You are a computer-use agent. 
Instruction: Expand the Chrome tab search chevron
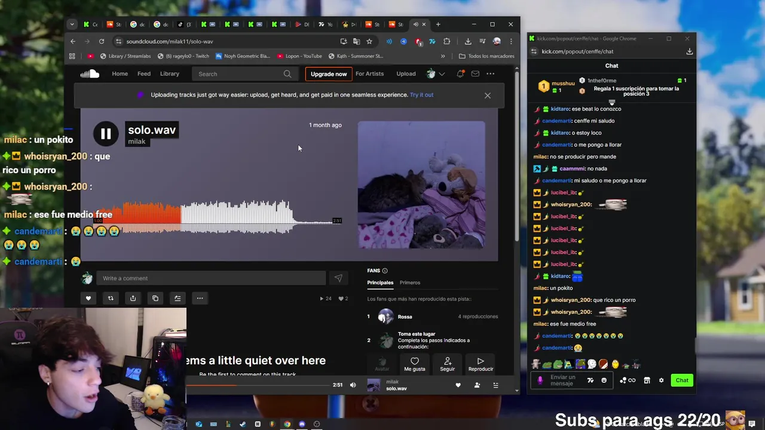pos(72,24)
